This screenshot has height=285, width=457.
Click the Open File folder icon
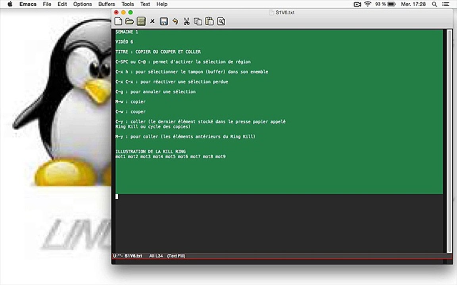coord(129,21)
